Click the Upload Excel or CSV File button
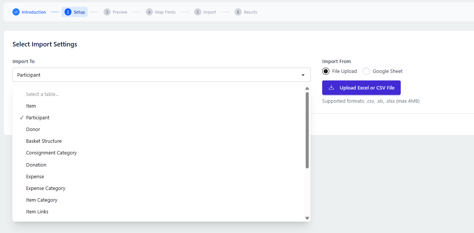Screen dimensions: 474x233 [x=361, y=87]
